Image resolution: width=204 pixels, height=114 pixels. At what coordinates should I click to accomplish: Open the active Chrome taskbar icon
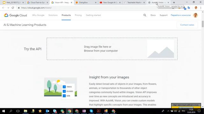[69, 111]
